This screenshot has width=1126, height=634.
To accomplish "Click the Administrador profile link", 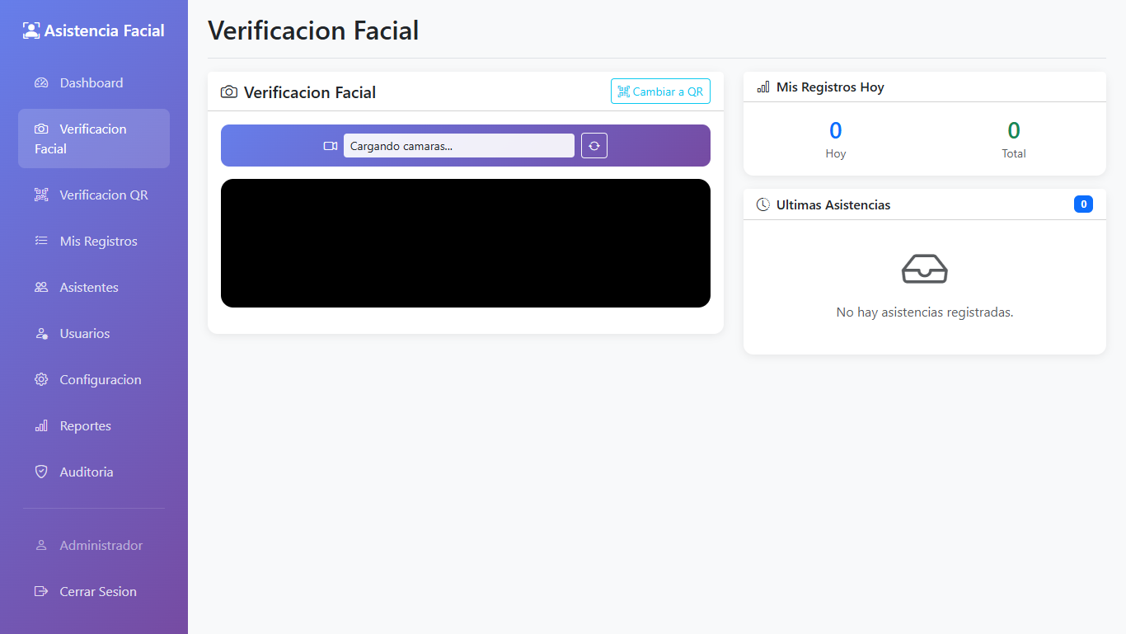I will [x=101, y=546].
